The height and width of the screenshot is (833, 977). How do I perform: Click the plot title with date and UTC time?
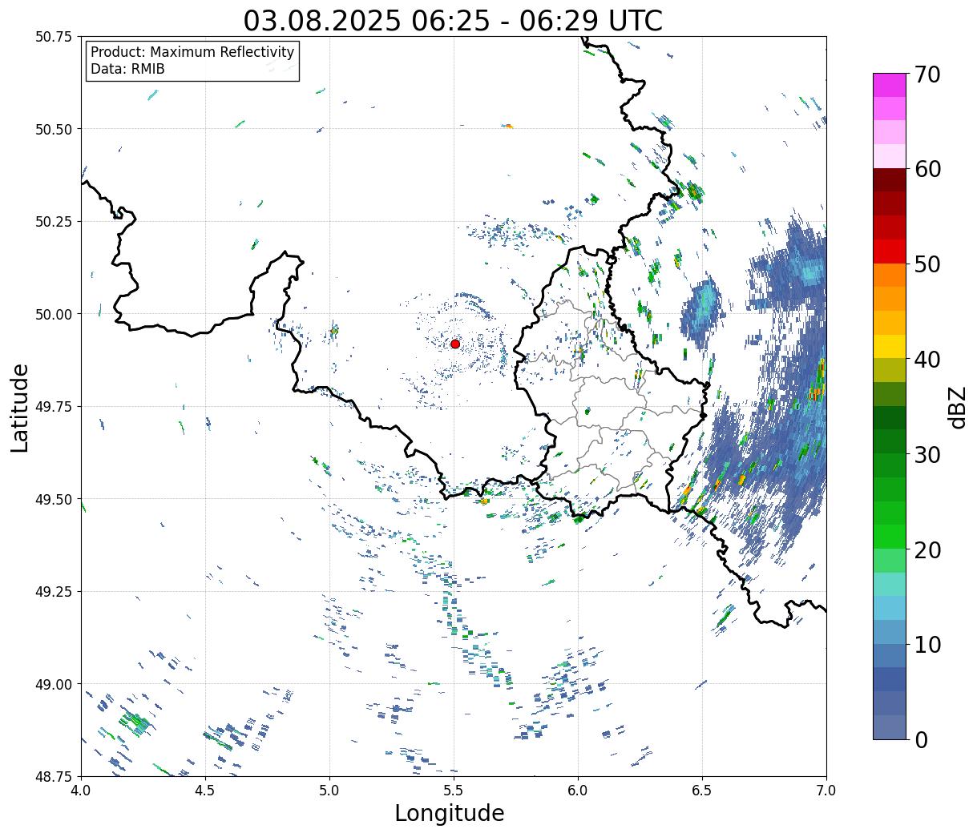(x=453, y=21)
